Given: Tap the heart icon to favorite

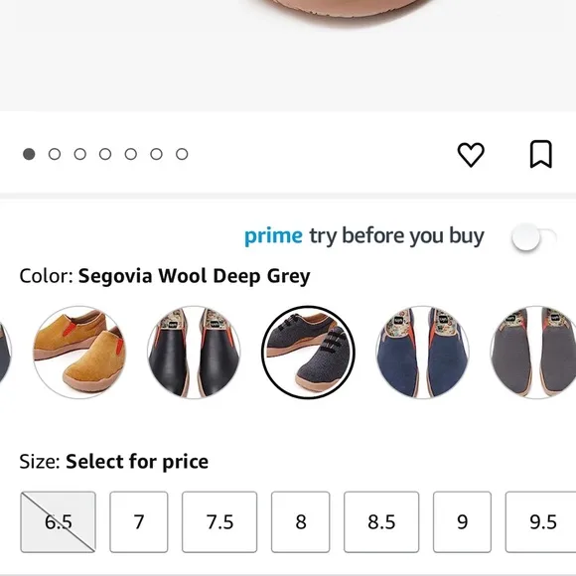Looking at the screenshot, I should 471,154.
